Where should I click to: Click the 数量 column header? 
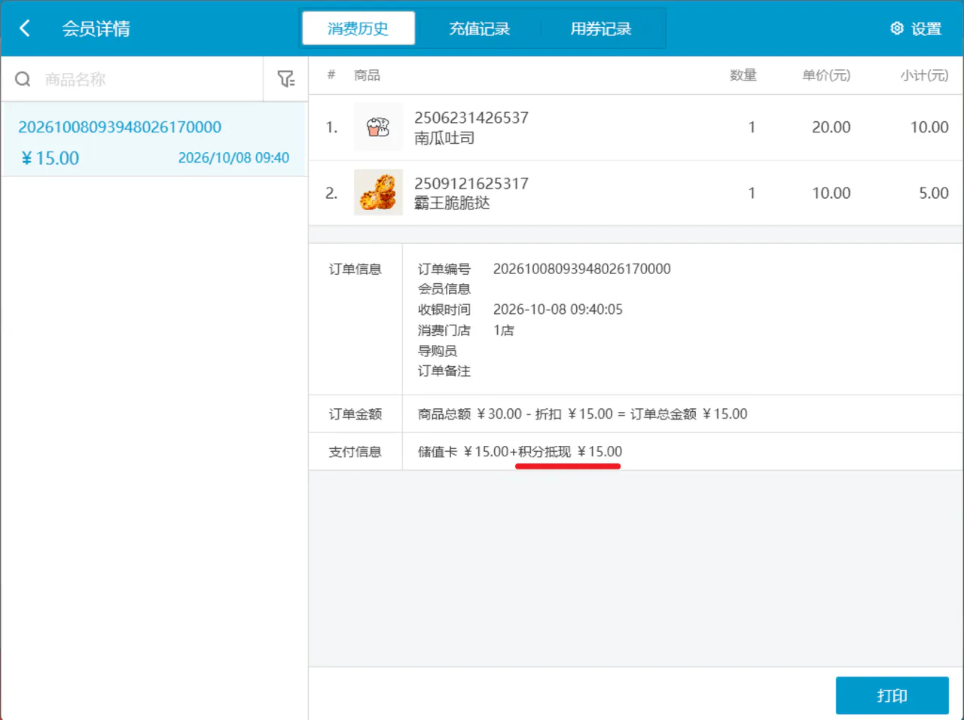pos(743,75)
